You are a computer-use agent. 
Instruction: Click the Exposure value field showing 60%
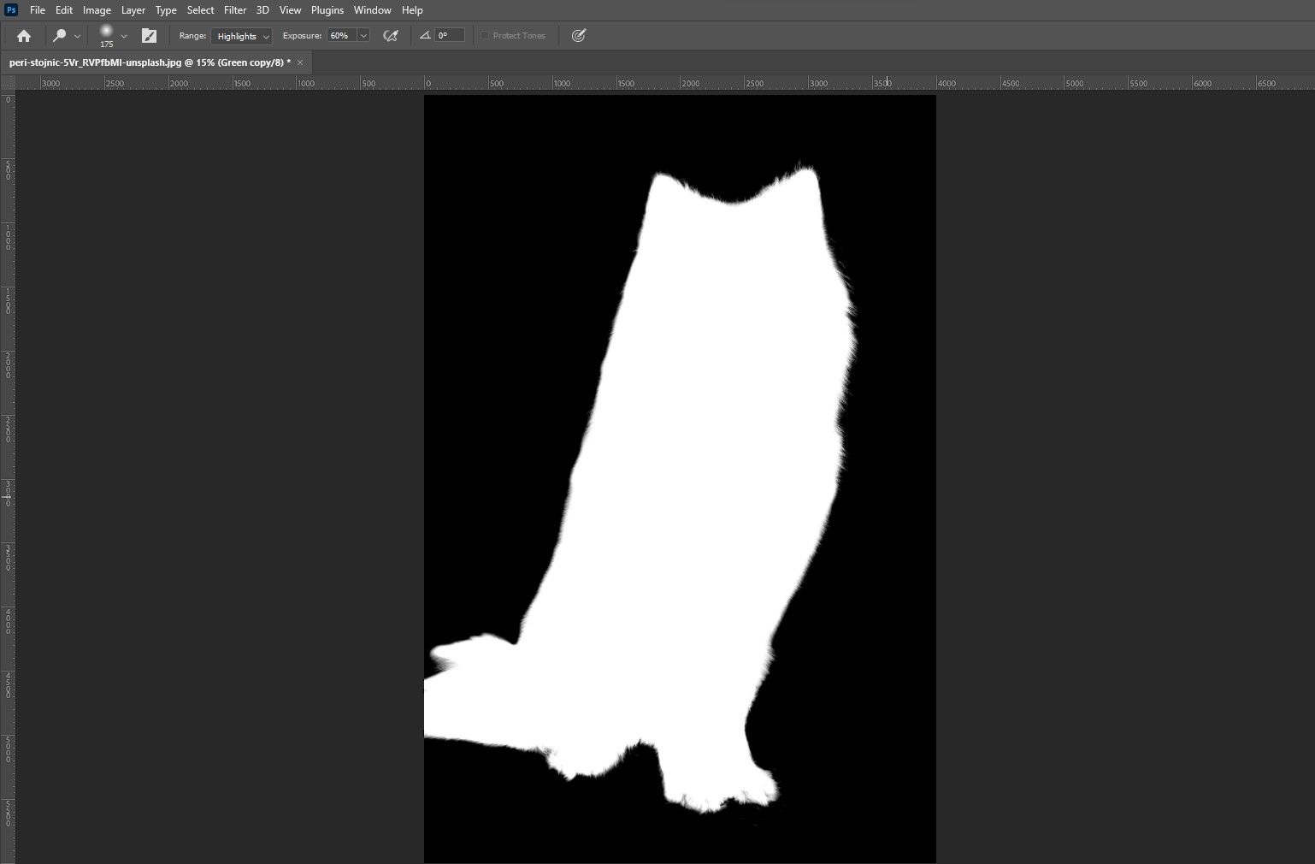point(342,36)
